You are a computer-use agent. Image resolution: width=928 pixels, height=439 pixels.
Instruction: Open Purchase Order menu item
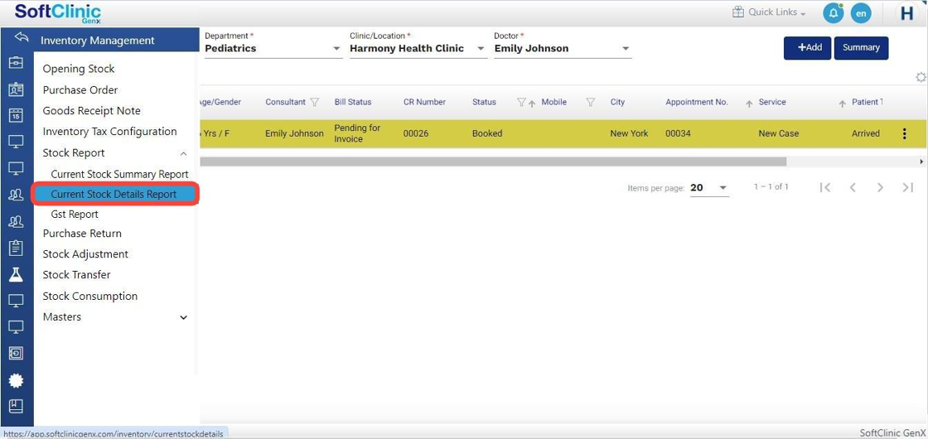80,90
